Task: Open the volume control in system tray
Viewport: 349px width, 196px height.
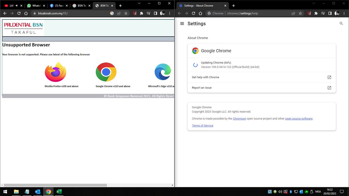Action: tap(280, 192)
